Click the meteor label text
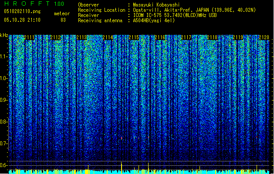 [x=62, y=13]
